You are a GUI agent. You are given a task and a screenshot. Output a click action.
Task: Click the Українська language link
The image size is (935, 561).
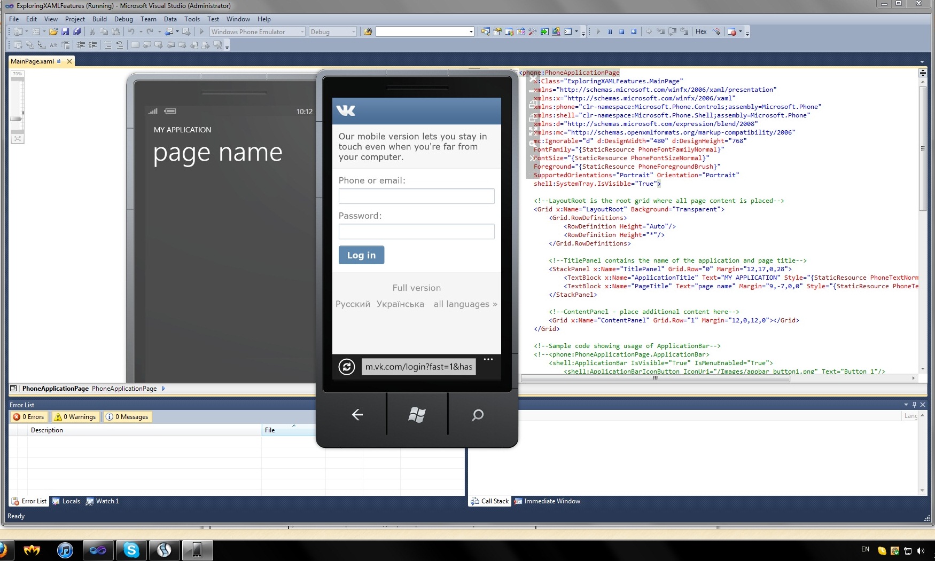(400, 304)
